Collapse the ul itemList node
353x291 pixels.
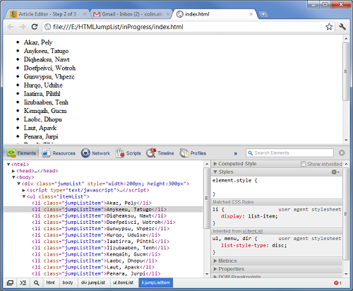pos(24,196)
